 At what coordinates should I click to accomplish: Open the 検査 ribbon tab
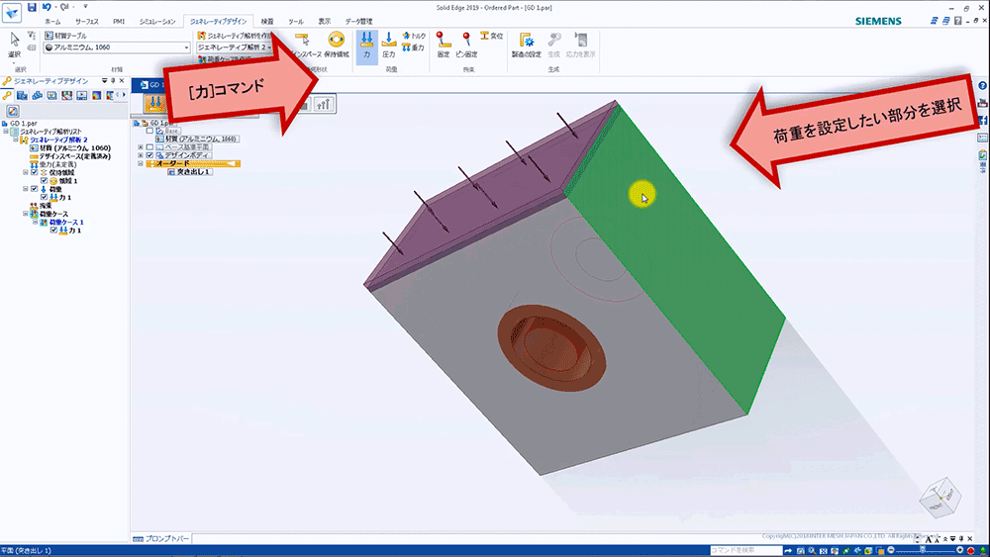[267, 22]
